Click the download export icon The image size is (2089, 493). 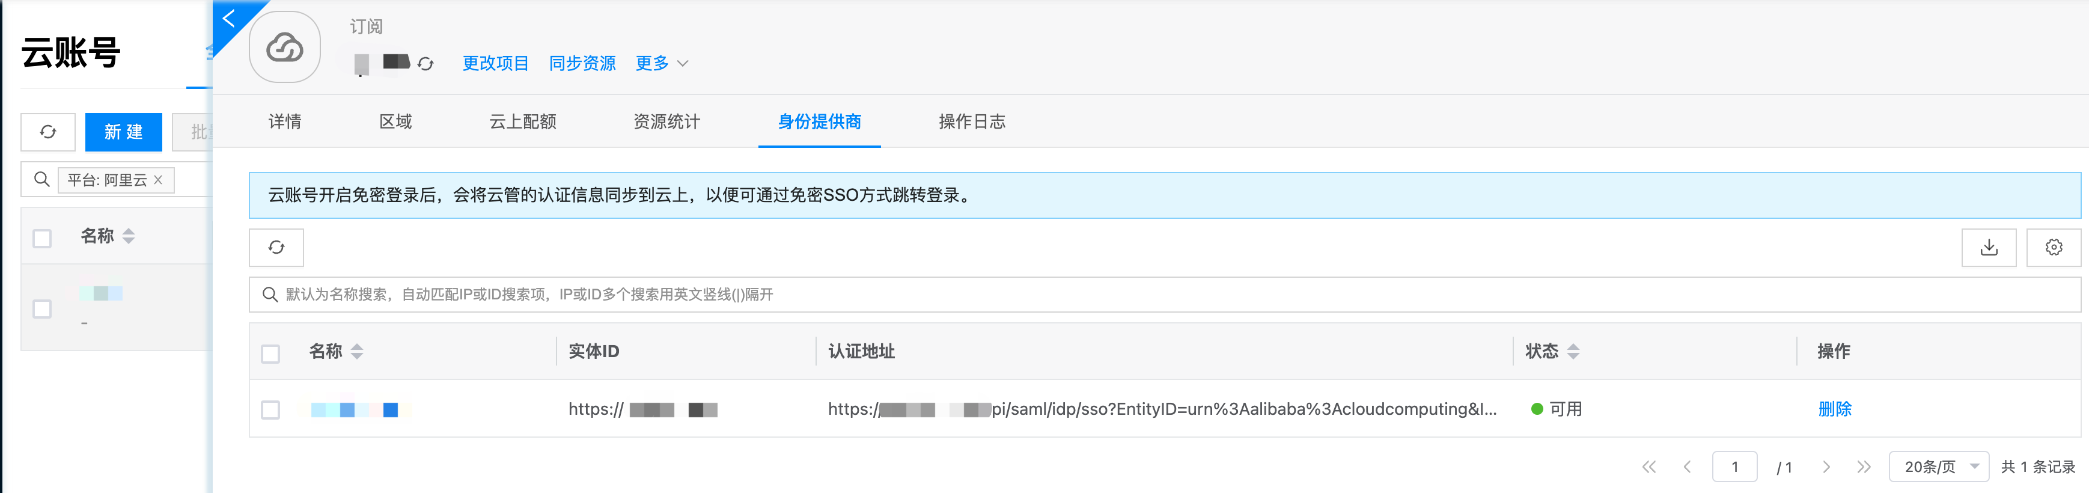point(1989,247)
